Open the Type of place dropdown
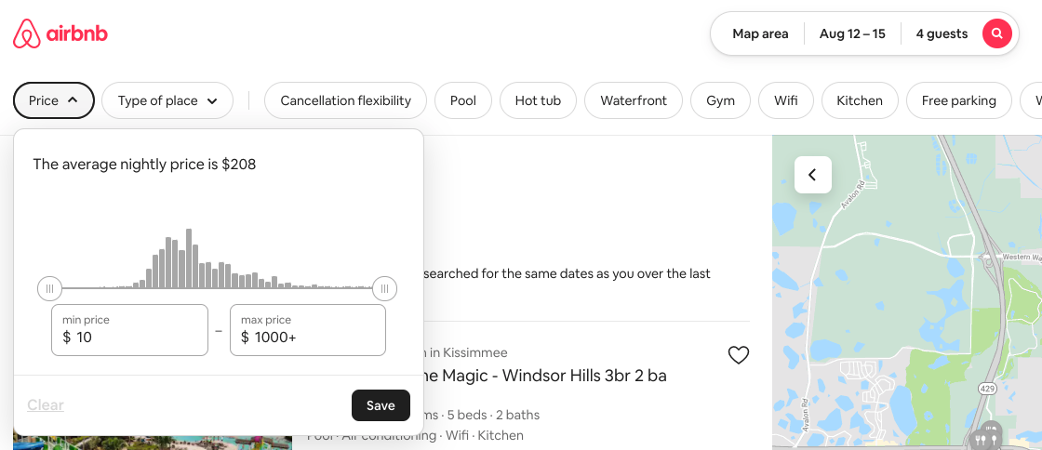The width and height of the screenshot is (1042, 450). click(x=167, y=100)
